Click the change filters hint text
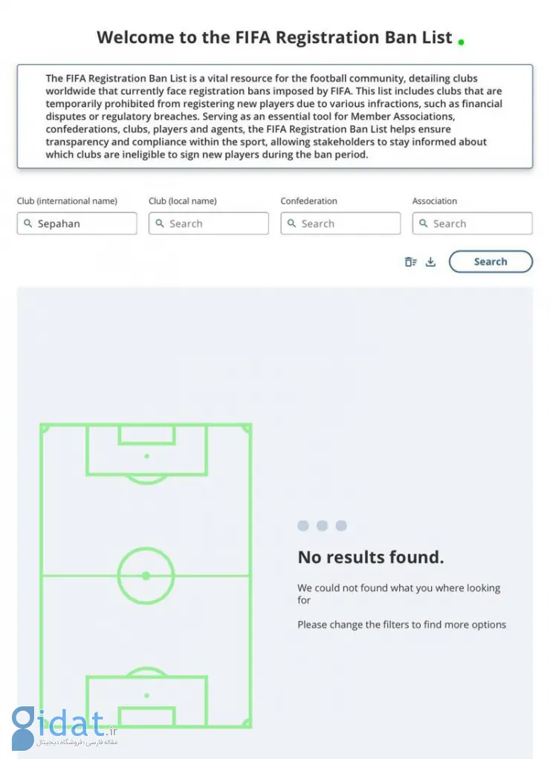The width and height of the screenshot is (550, 759). click(401, 625)
